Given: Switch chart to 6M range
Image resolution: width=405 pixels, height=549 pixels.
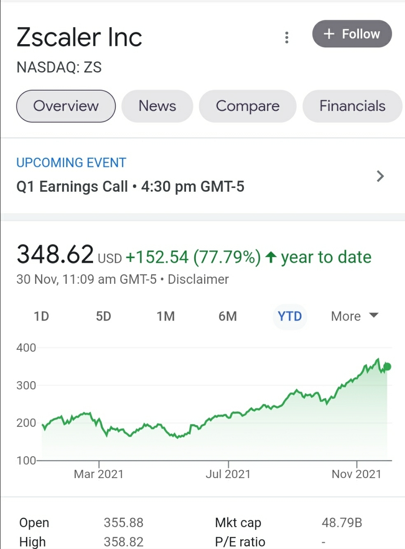Looking at the screenshot, I should 228,316.
